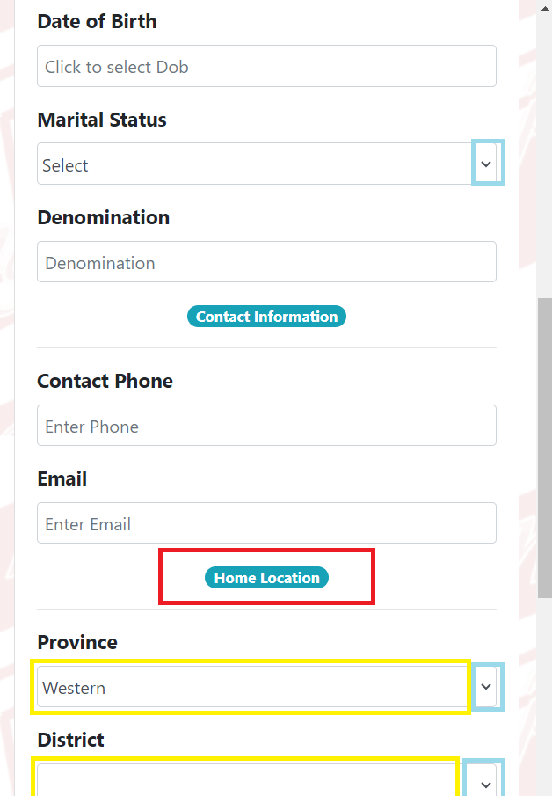This screenshot has height=796, width=552.
Task: Click the Email section heading
Action: point(62,478)
